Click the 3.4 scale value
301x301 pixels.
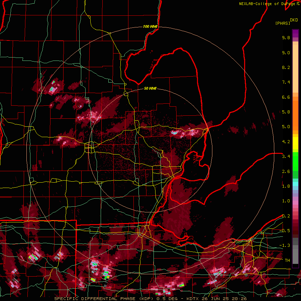286,157
